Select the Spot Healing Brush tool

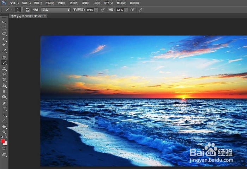point(4,57)
